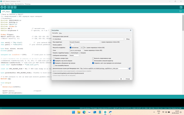Open a sketch using the Open icon
184x115 pixels.
coord(12,7)
